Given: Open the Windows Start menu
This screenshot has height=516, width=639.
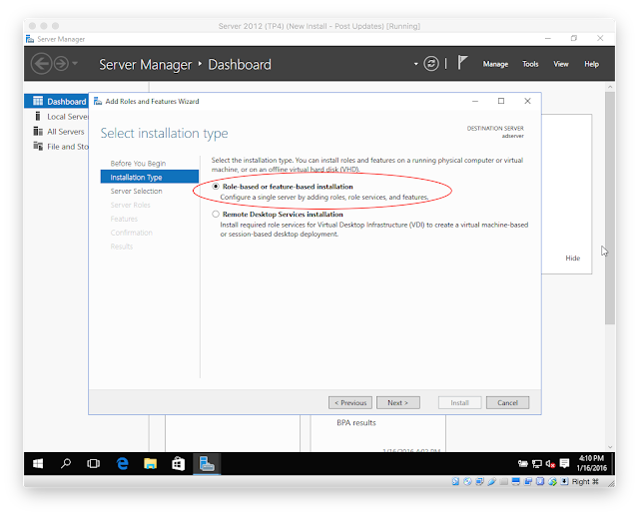Looking at the screenshot, I should [38, 464].
